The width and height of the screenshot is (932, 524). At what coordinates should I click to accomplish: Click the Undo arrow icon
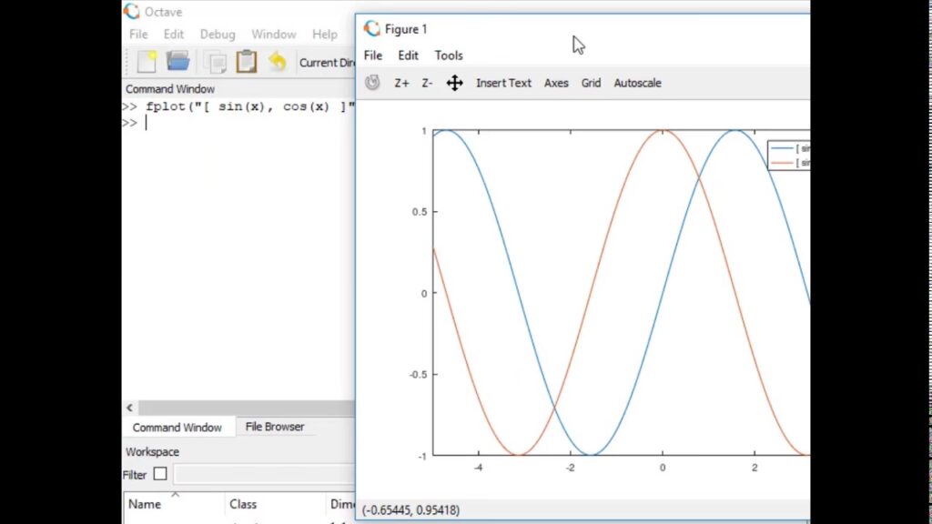278,62
